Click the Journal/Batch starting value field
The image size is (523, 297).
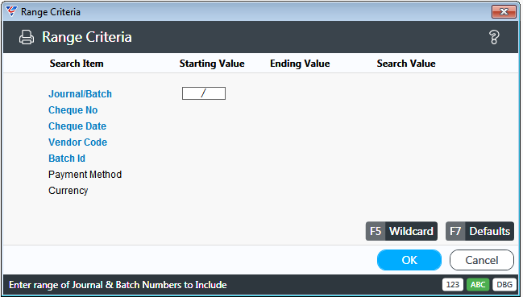pos(204,93)
